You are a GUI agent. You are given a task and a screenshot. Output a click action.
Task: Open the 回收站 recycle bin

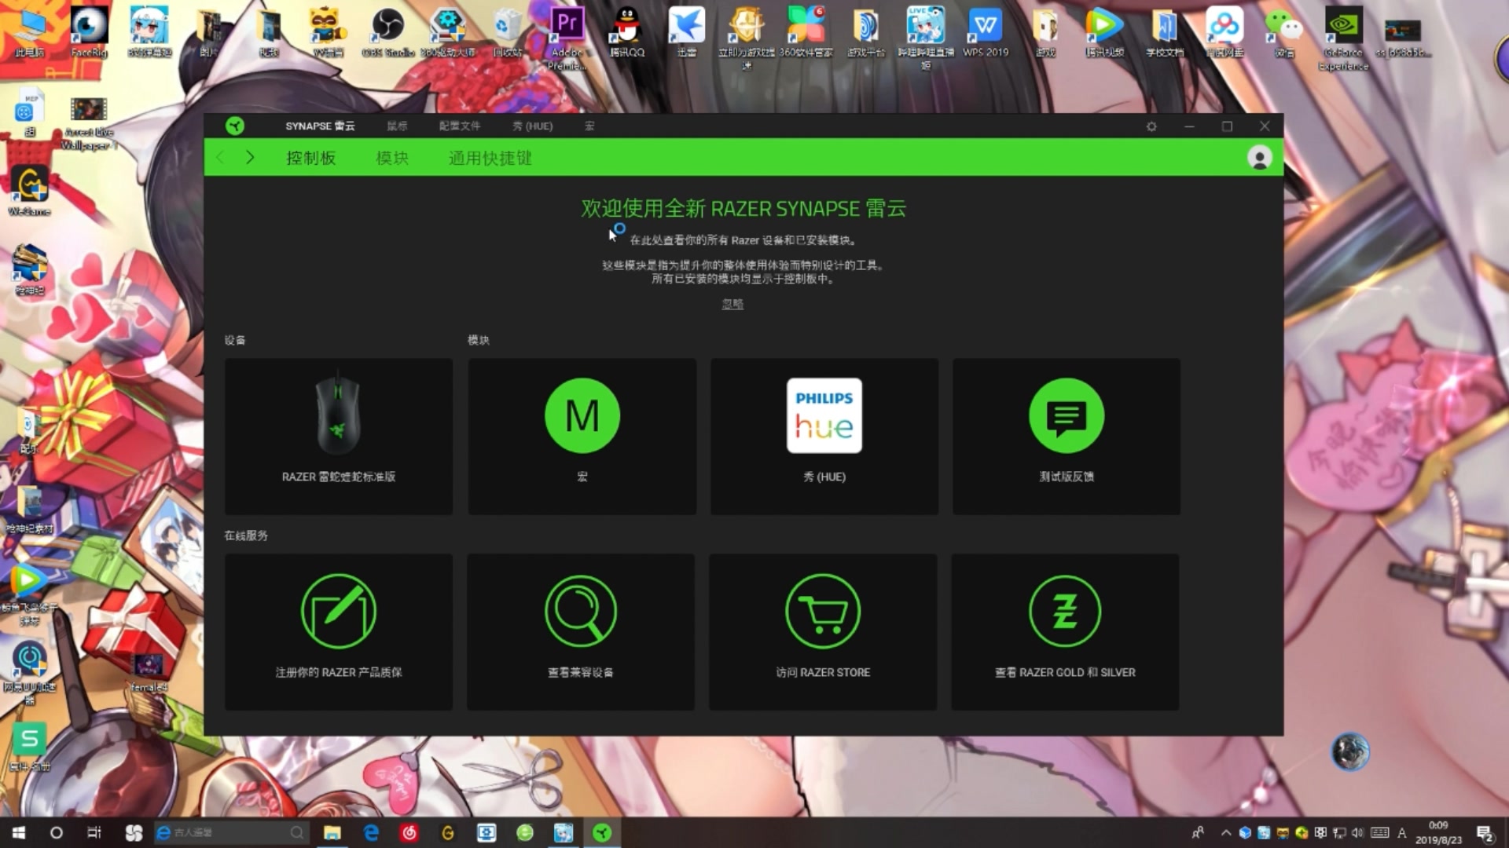[x=507, y=31]
